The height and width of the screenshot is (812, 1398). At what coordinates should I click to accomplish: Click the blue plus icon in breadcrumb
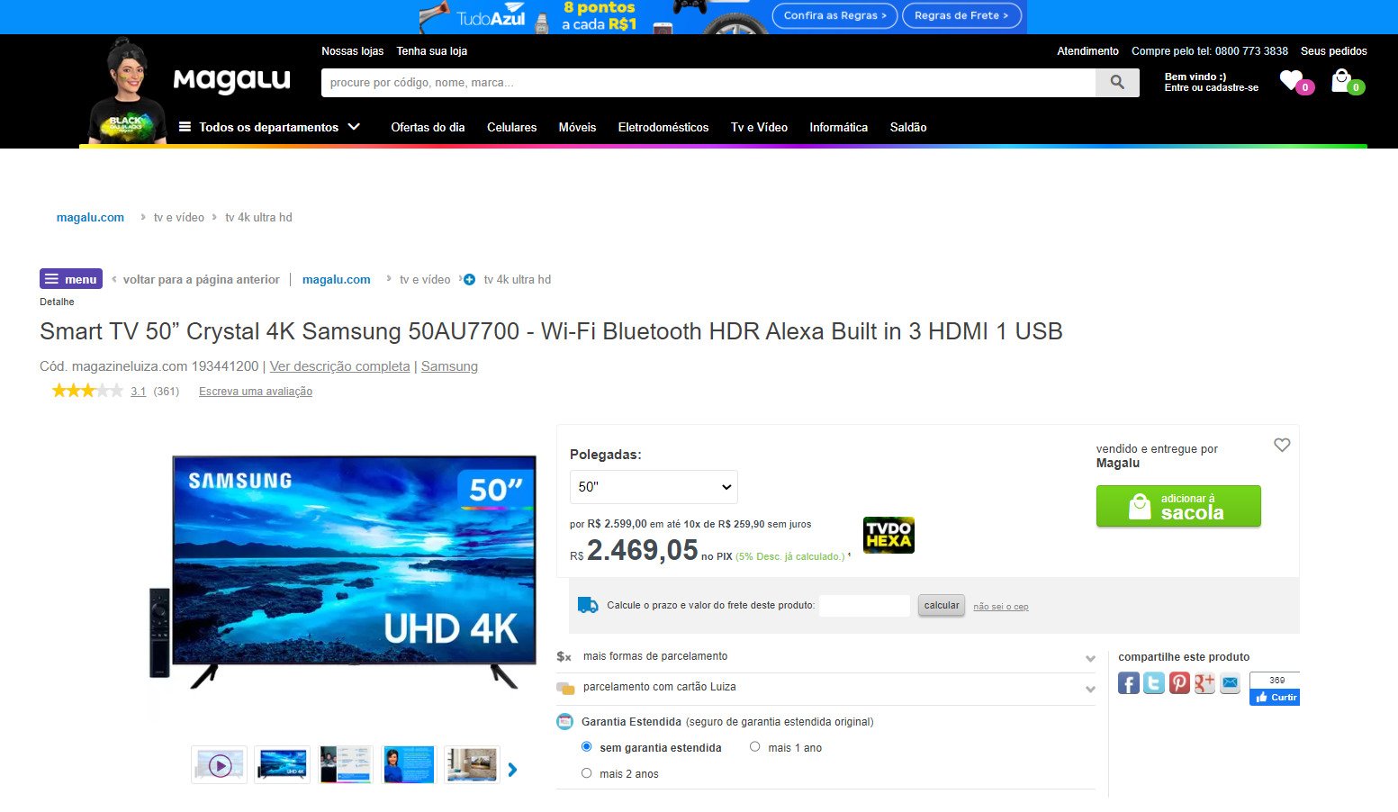point(469,279)
